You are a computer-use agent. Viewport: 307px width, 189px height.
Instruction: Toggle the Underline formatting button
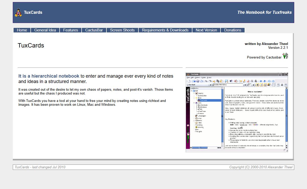(265, 85)
